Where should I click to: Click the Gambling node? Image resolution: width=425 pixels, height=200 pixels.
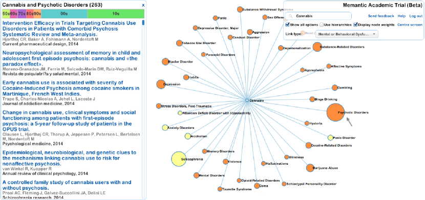point(335,87)
